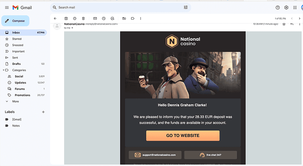Click the sender avatar icon
This screenshot has height=166, width=303.
tap(57, 26)
